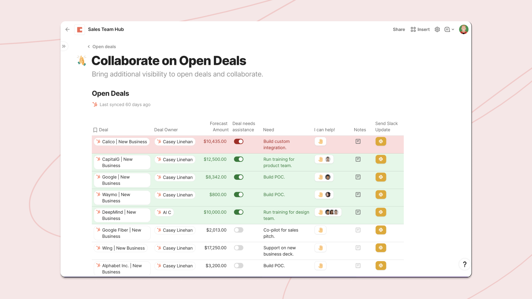Click the HubSpot sync icon next to Last synced

[x=95, y=104]
